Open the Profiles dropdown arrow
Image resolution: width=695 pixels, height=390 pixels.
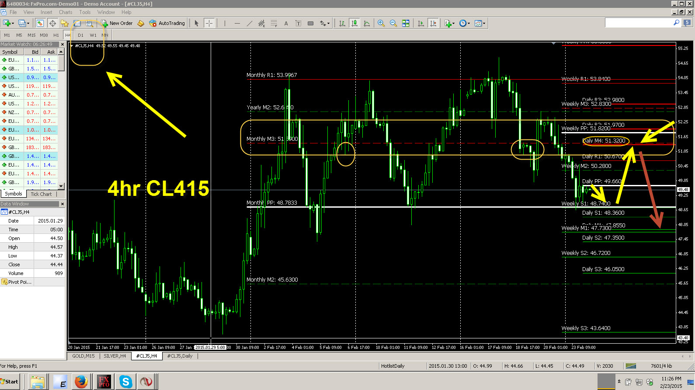[x=28, y=23]
